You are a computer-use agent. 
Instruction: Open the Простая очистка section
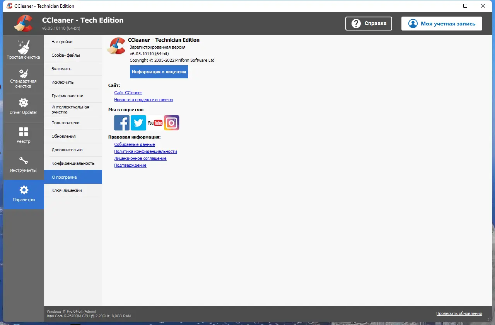tap(23, 50)
